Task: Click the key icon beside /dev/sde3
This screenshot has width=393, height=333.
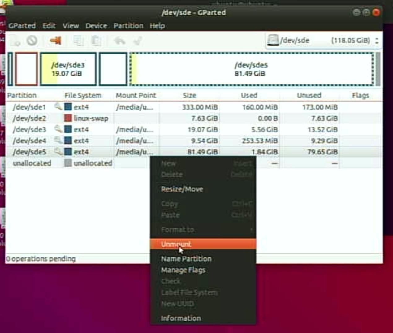Action: click(58, 129)
